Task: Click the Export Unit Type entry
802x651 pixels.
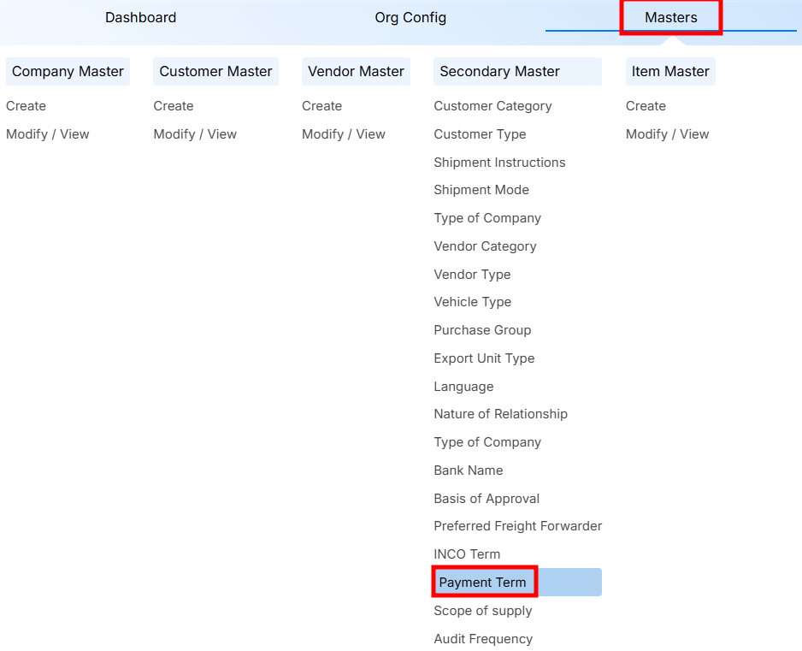Action: [x=484, y=358]
